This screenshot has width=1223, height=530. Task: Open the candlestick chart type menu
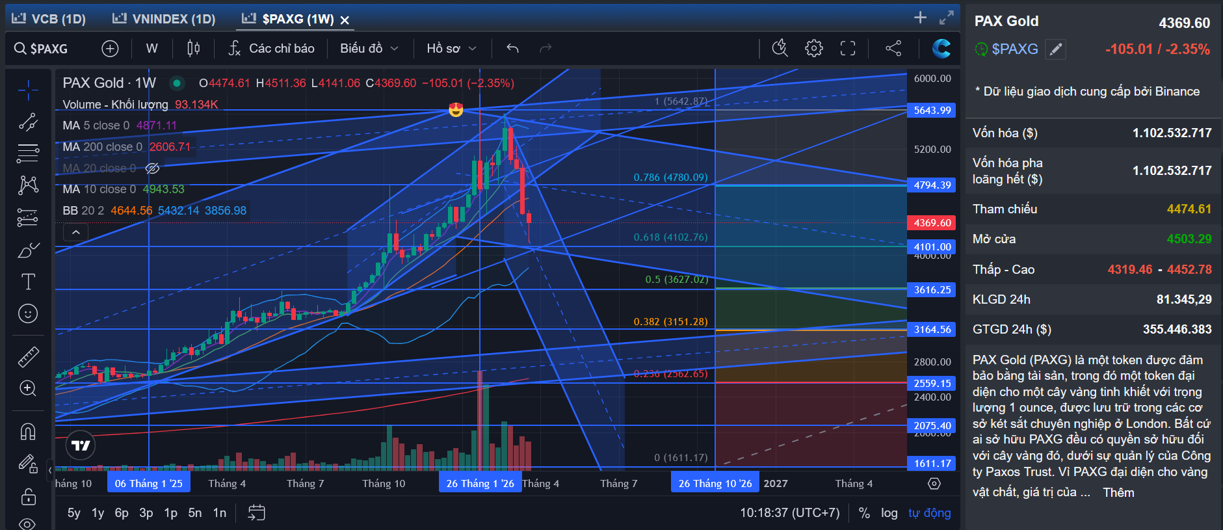193,49
